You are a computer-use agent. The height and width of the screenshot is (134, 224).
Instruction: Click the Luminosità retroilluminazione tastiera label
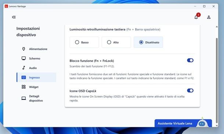pos(97,29)
